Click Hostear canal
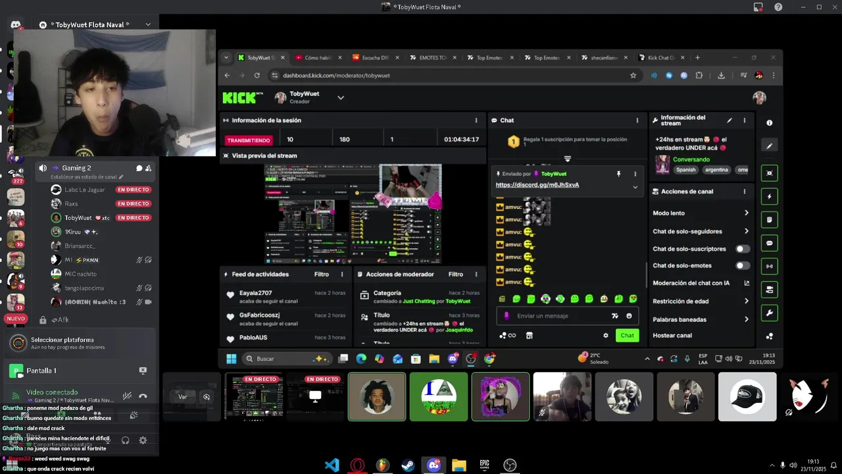This screenshot has height=474, width=842. coord(672,336)
